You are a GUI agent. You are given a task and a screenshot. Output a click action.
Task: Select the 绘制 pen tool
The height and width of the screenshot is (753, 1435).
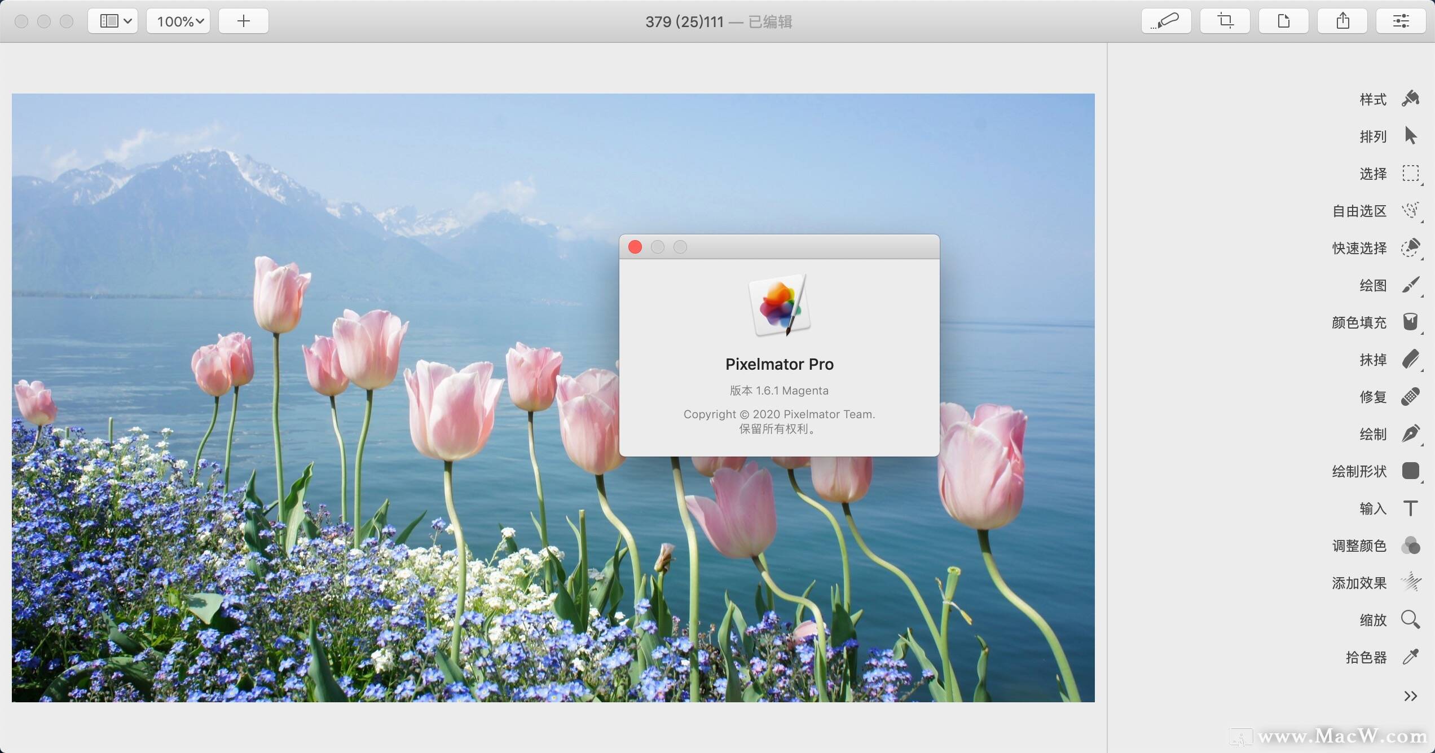click(1410, 433)
